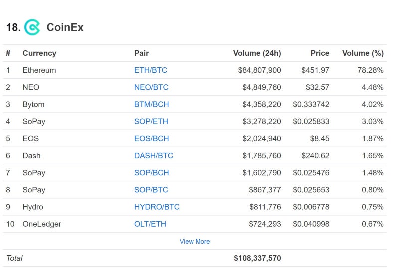Viewport: 399px width, 269px height.
Task: Click the $0.006778 Hydro price
Action: [311, 207]
